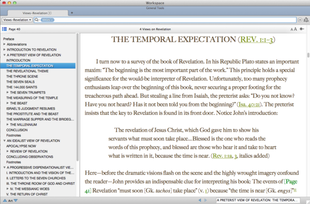Go to next article with down triangle
Viewport: 310px width, 204px height.
(16, 200)
